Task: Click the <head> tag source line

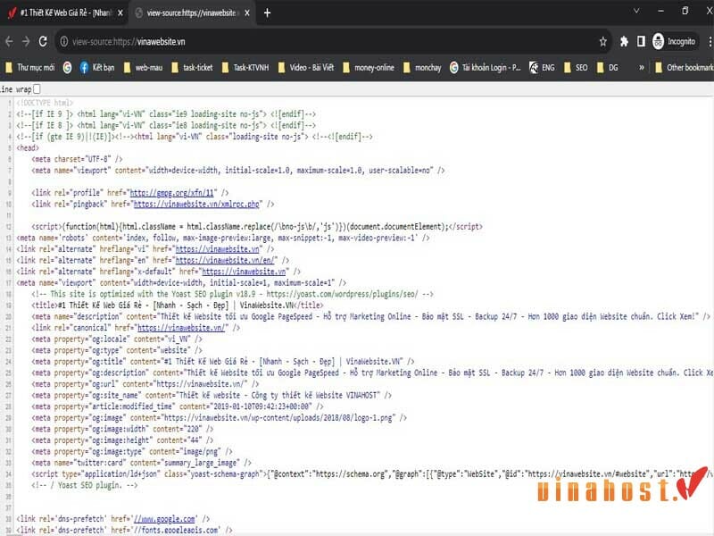Action: click(x=28, y=147)
